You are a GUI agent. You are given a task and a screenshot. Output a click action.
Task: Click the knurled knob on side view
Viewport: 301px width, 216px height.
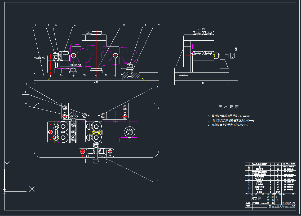[x=232, y=56]
